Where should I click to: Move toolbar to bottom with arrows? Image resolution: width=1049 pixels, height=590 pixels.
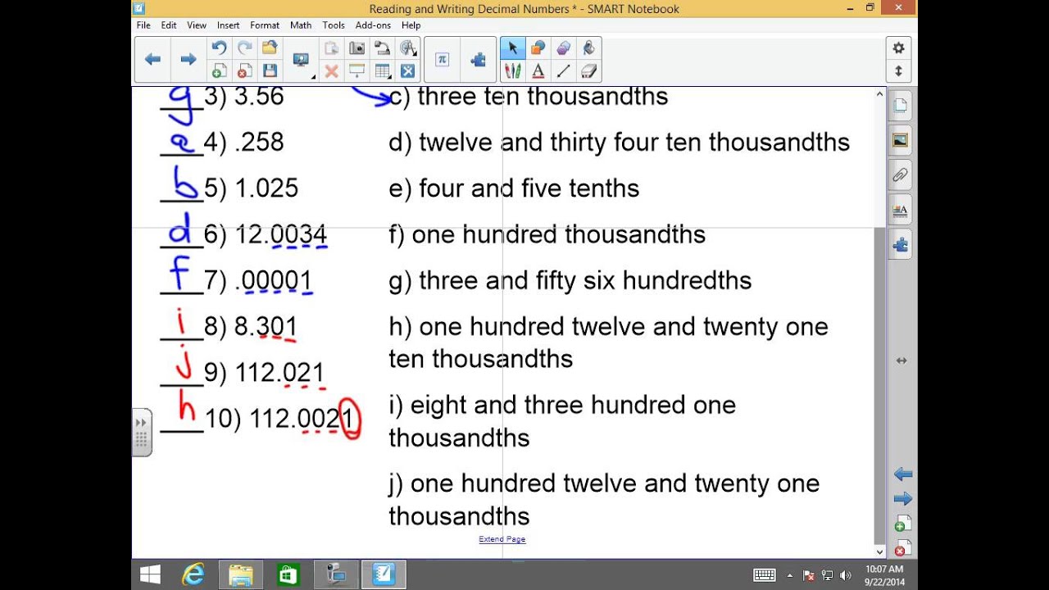tap(898, 71)
